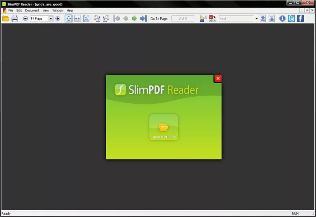Close the SlimPDF Reader splash panel

tap(218, 79)
